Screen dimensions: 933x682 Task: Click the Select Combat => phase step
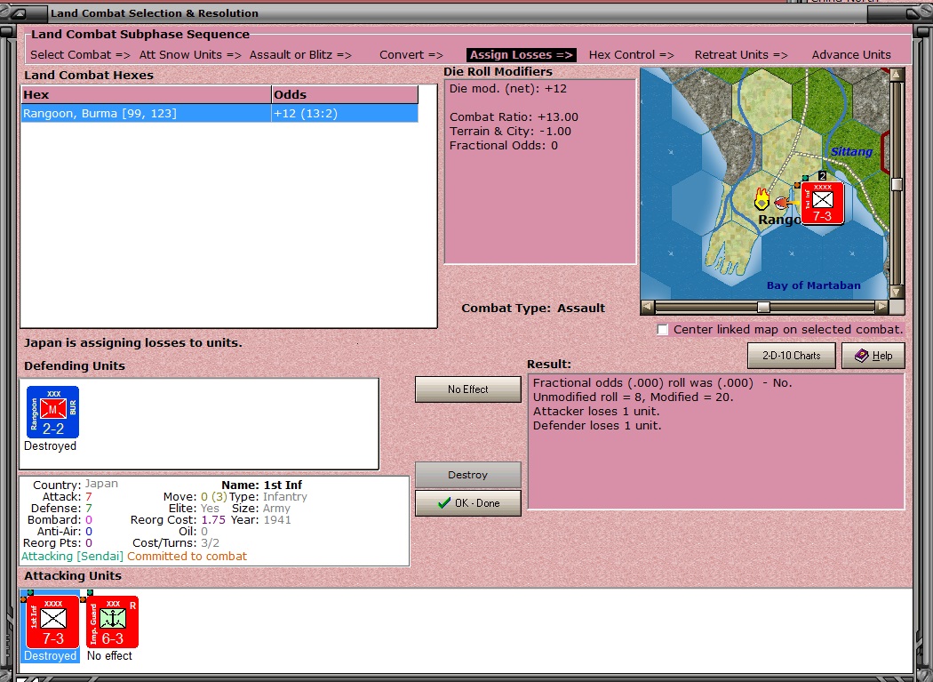click(x=80, y=55)
